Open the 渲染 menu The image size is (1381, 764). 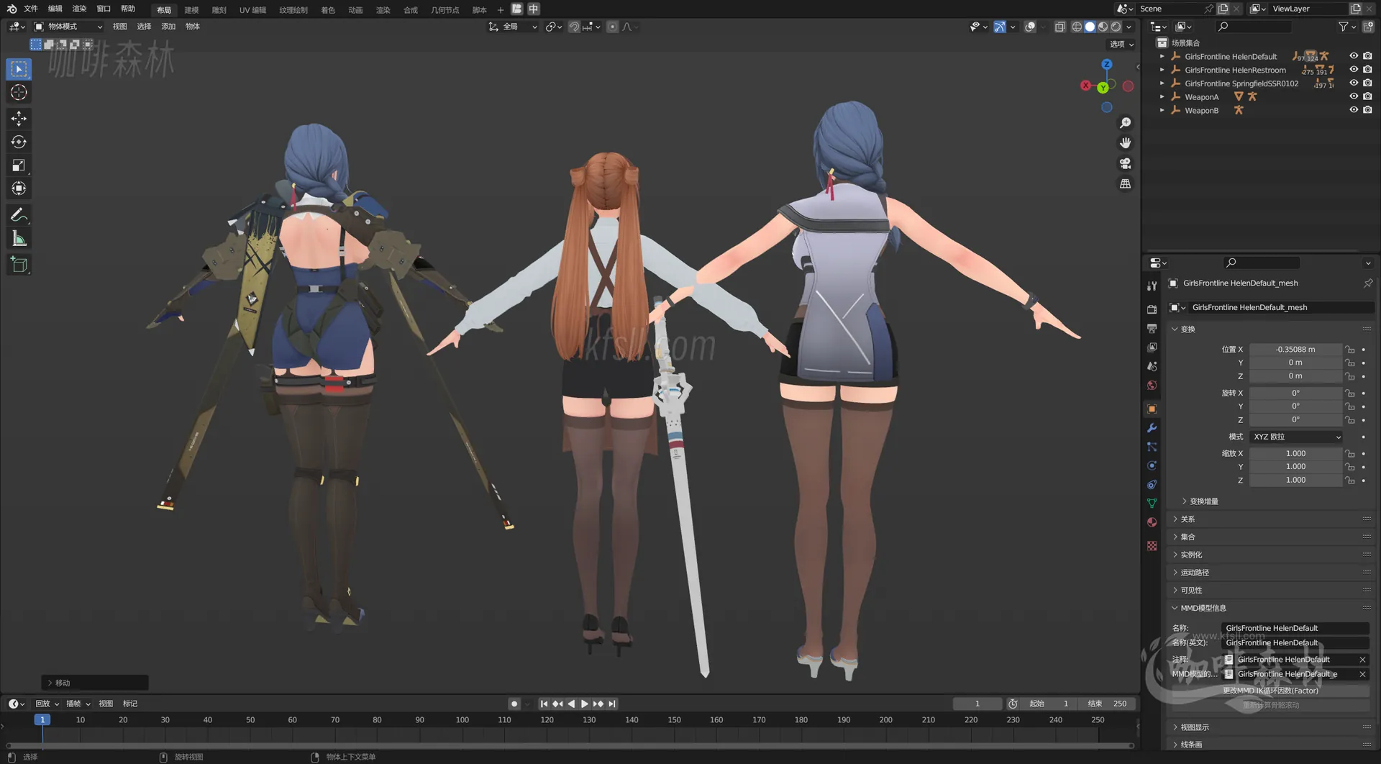point(79,9)
